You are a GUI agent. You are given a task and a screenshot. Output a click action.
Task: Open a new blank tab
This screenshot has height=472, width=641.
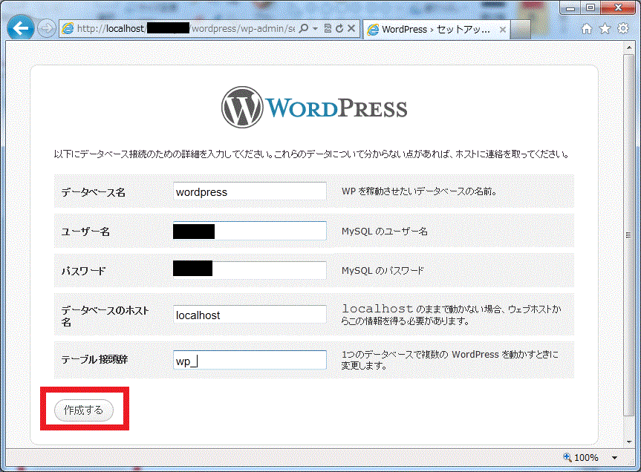(522, 30)
